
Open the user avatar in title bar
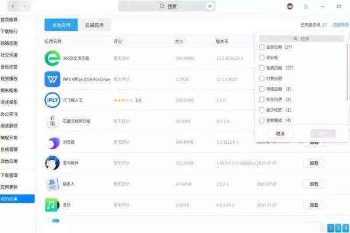pos(290,6)
